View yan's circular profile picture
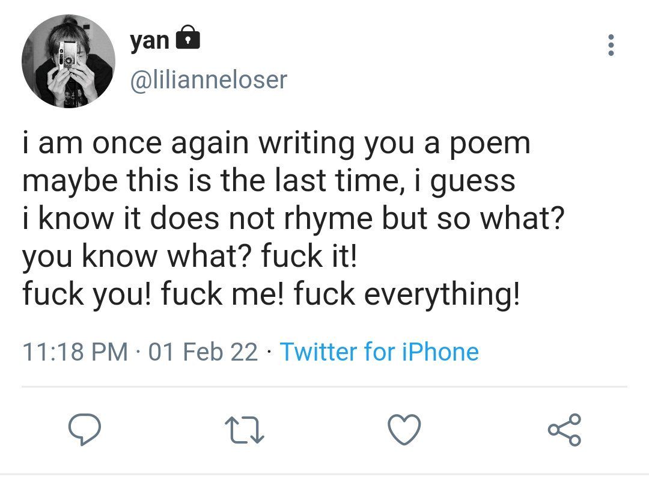This screenshot has width=649, height=485. coord(69,61)
